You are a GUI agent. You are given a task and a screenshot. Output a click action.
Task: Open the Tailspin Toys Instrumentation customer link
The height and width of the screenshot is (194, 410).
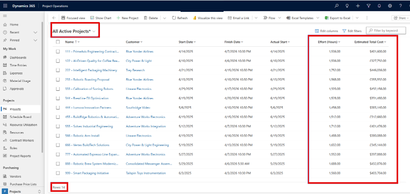146,173
